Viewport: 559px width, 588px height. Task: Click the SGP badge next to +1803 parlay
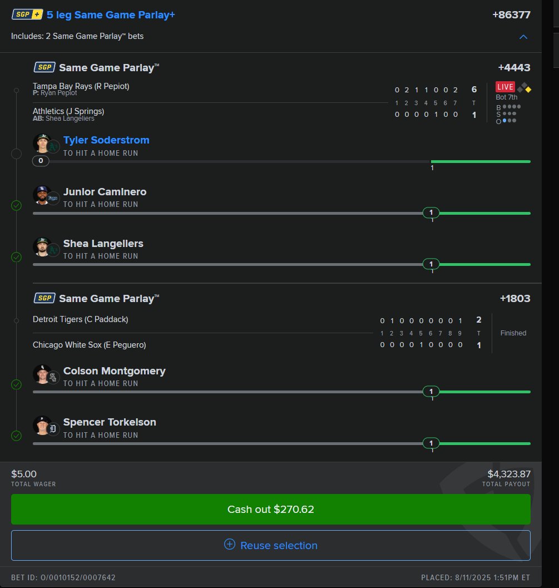point(44,298)
